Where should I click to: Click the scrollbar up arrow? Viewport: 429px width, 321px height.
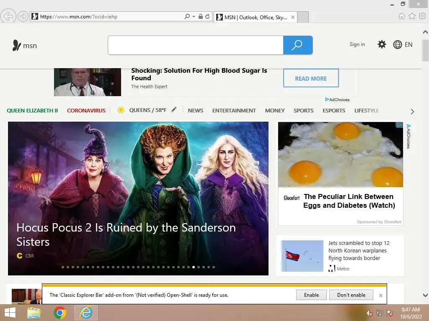[425, 32]
